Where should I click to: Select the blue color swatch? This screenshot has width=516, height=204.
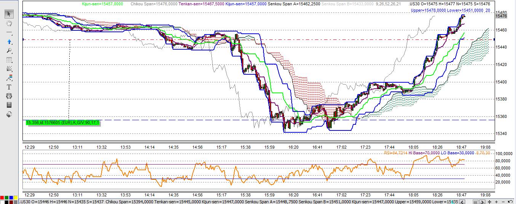click(x=11, y=198)
